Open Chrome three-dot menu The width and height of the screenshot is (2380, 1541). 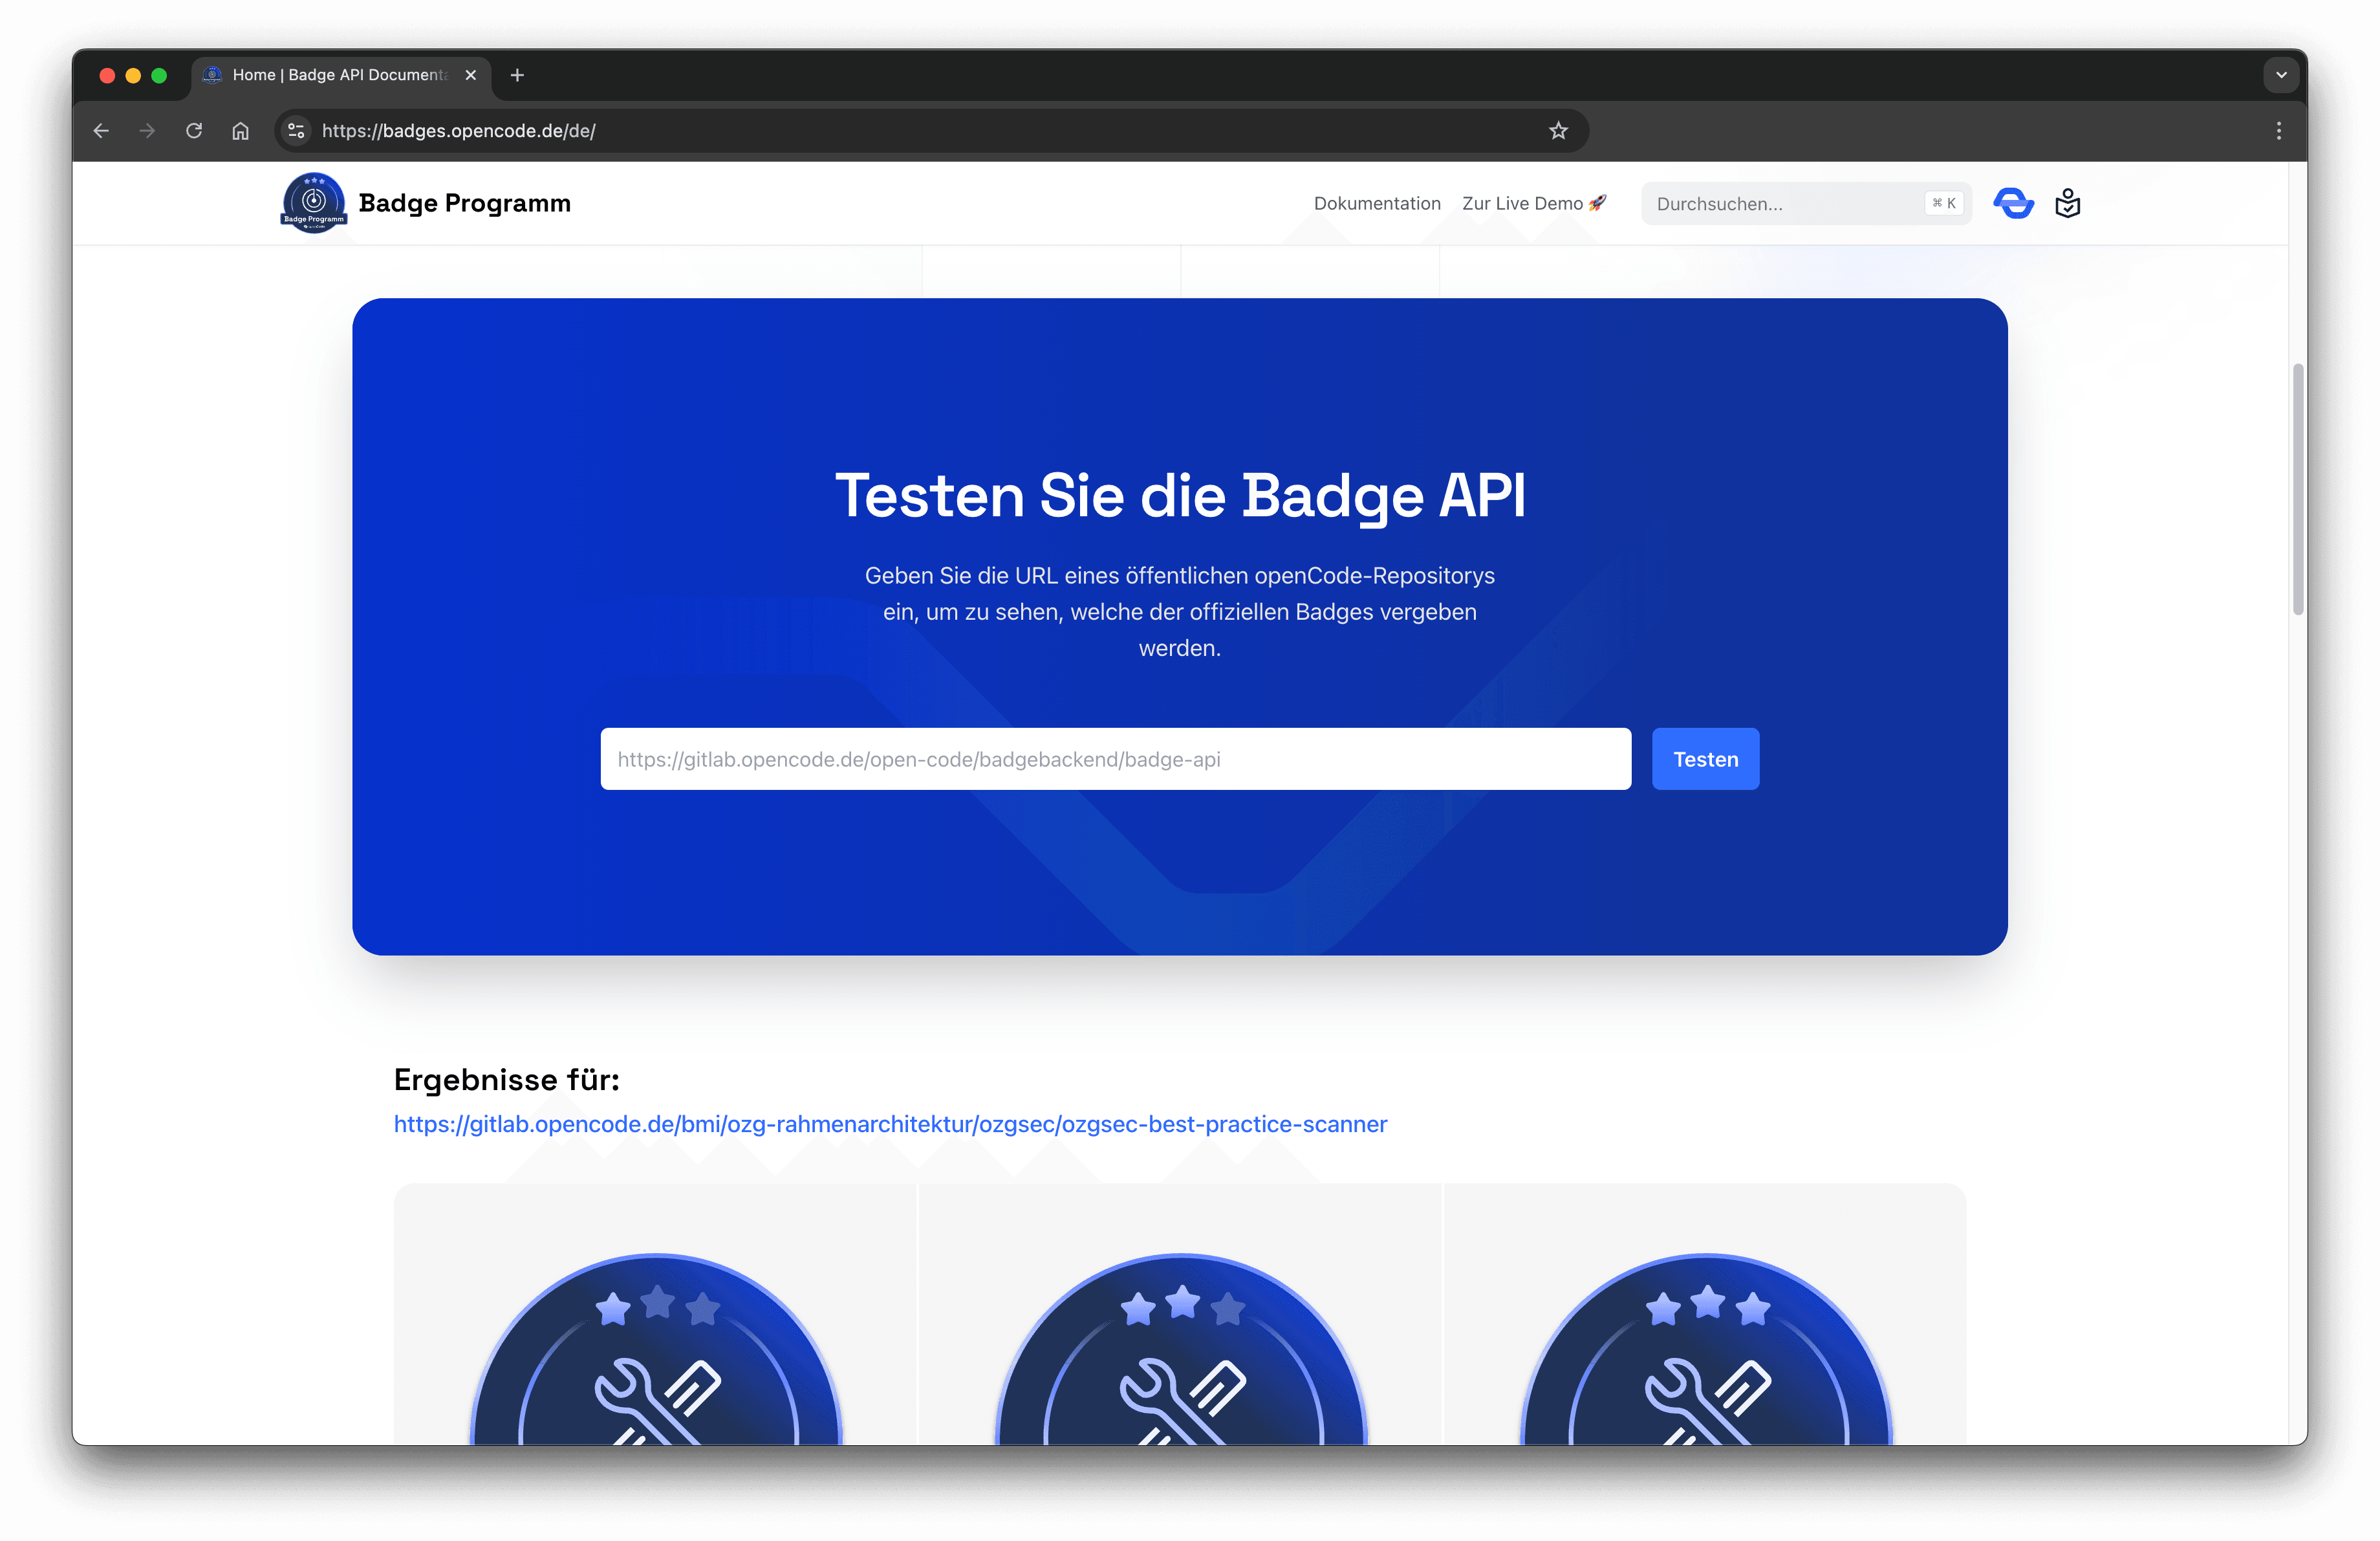(2278, 131)
